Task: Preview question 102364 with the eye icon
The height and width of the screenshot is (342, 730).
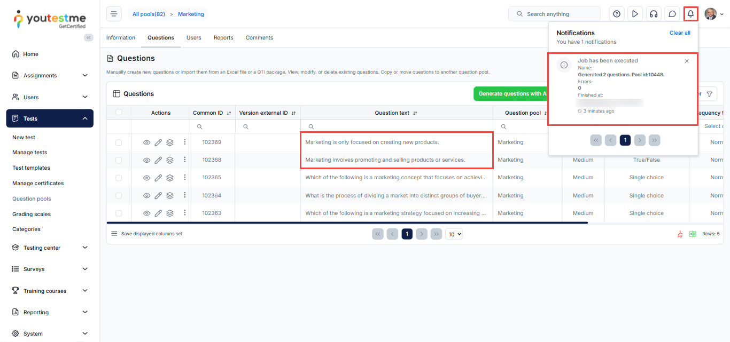Action: coord(147,196)
